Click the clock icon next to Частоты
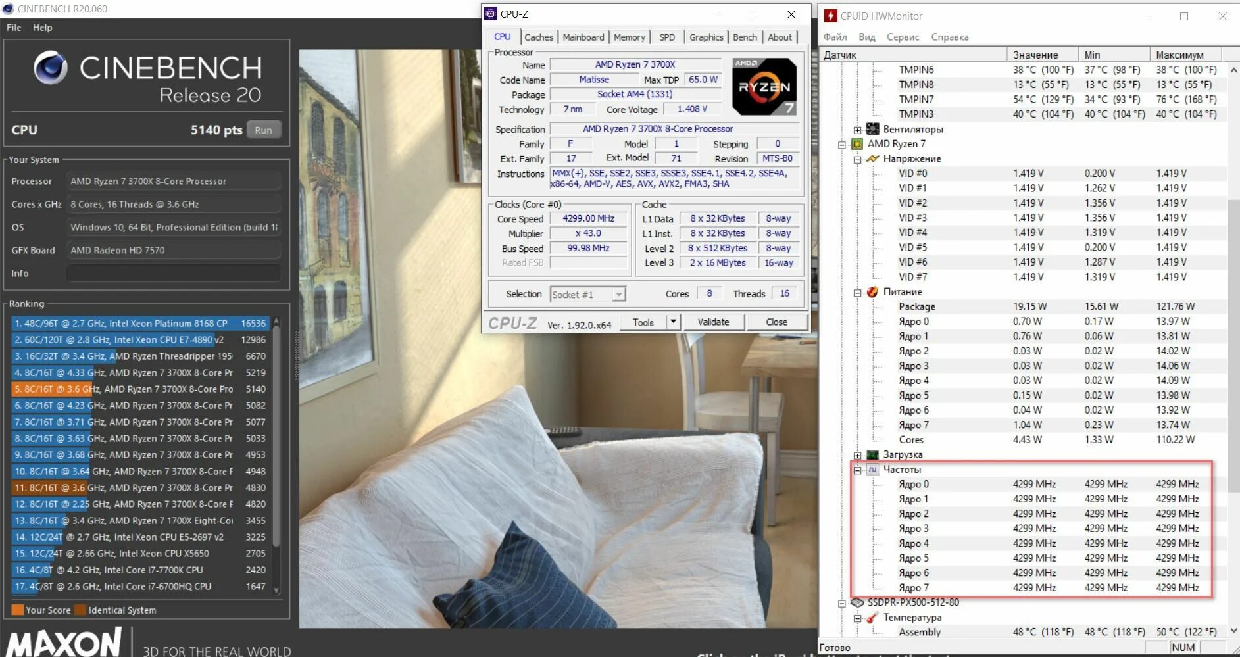Image resolution: width=1240 pixels, height=657 pixels. 873,469
